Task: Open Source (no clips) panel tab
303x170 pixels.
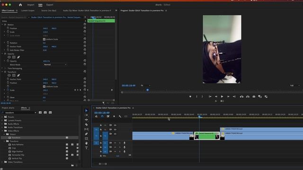Action: [49, 10]
